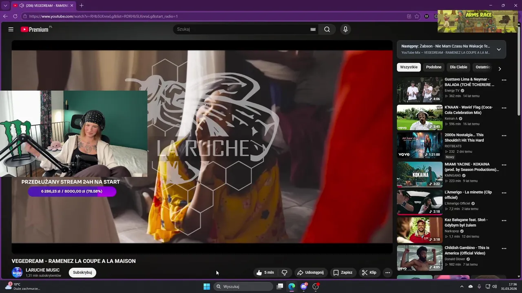Subscribe using the Subskrybuj button
Screen dimensions: 522x293
[x=82, y=273]
